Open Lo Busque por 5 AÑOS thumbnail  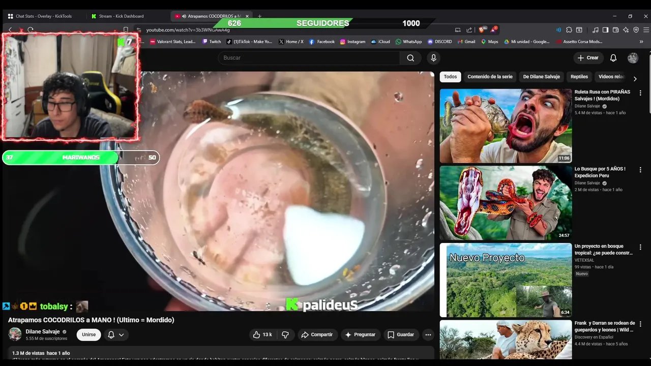[506, 203]
